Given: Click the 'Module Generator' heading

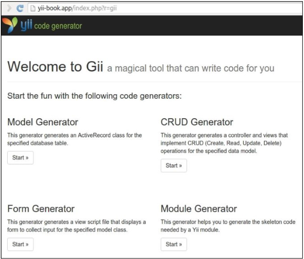Looking at the screenshot, I should [x=199, y=209].
